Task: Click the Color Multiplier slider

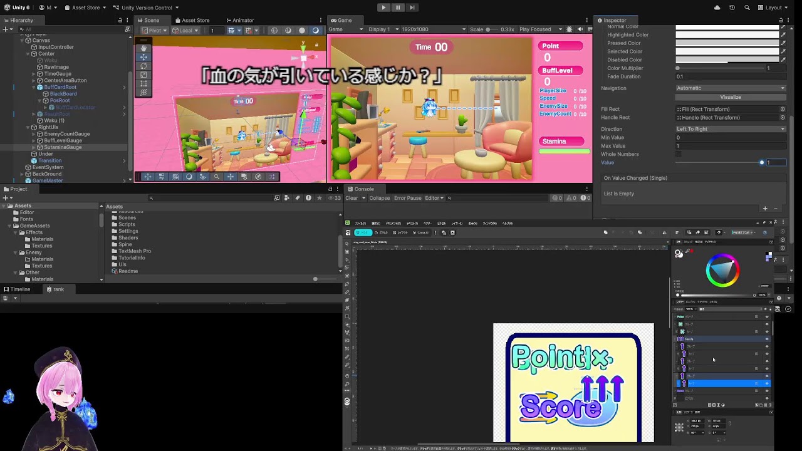Action: click(719, 68)
